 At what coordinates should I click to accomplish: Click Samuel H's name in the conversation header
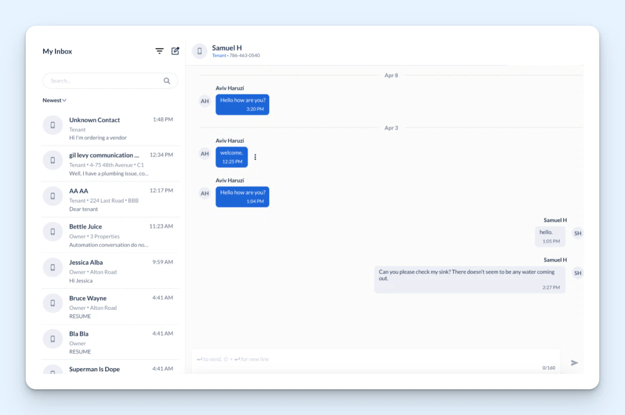click(227, 47)
